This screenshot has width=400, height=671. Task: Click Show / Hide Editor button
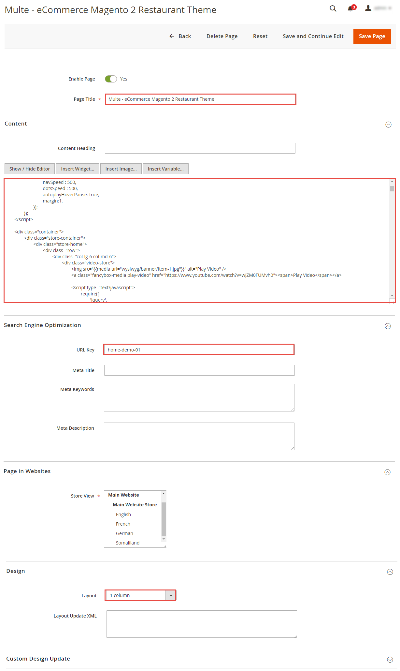30,169
